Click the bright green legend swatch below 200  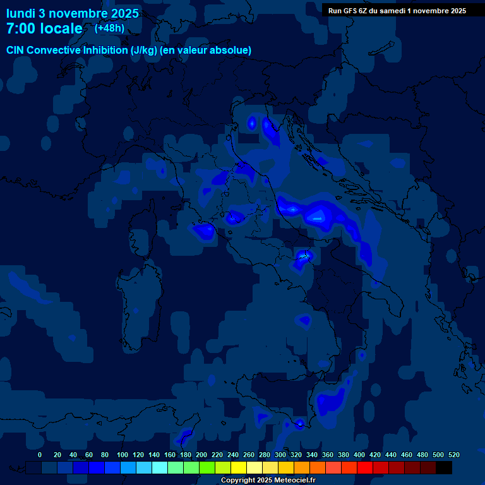(x=207, y=468)
